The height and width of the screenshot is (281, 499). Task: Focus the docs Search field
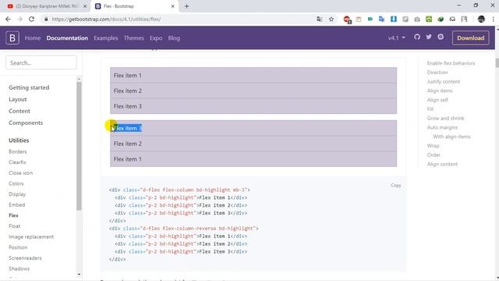[41, 62]
